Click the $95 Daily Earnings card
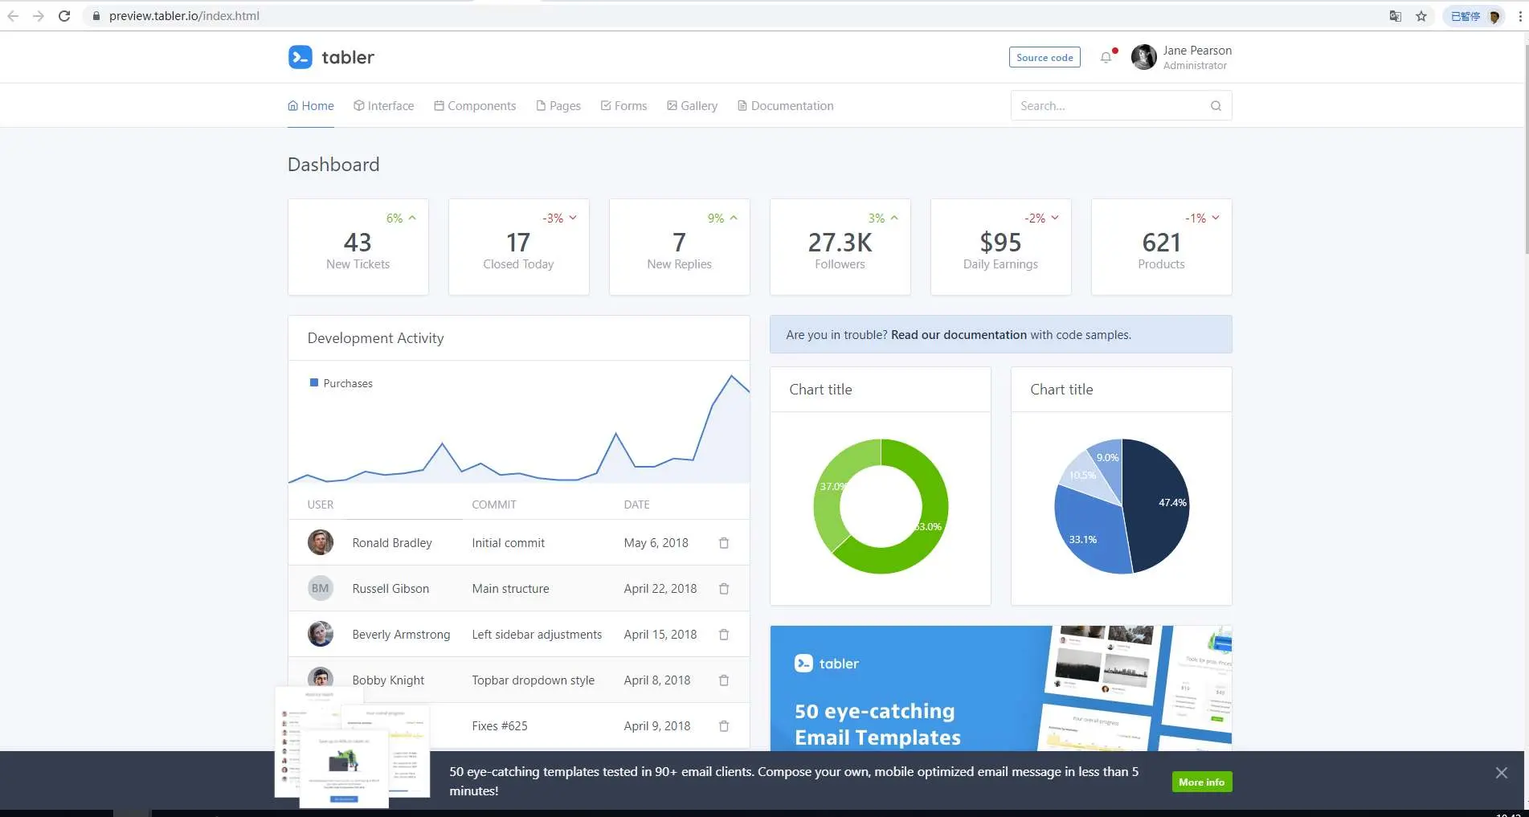This screenshot has width=1529, height=817. [1000, 247]
